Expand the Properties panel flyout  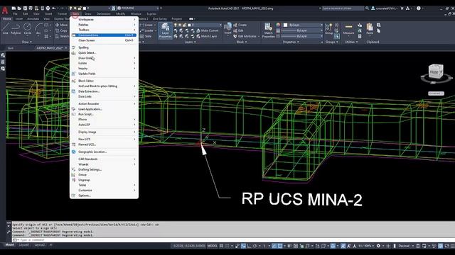[x=291, y=42]
